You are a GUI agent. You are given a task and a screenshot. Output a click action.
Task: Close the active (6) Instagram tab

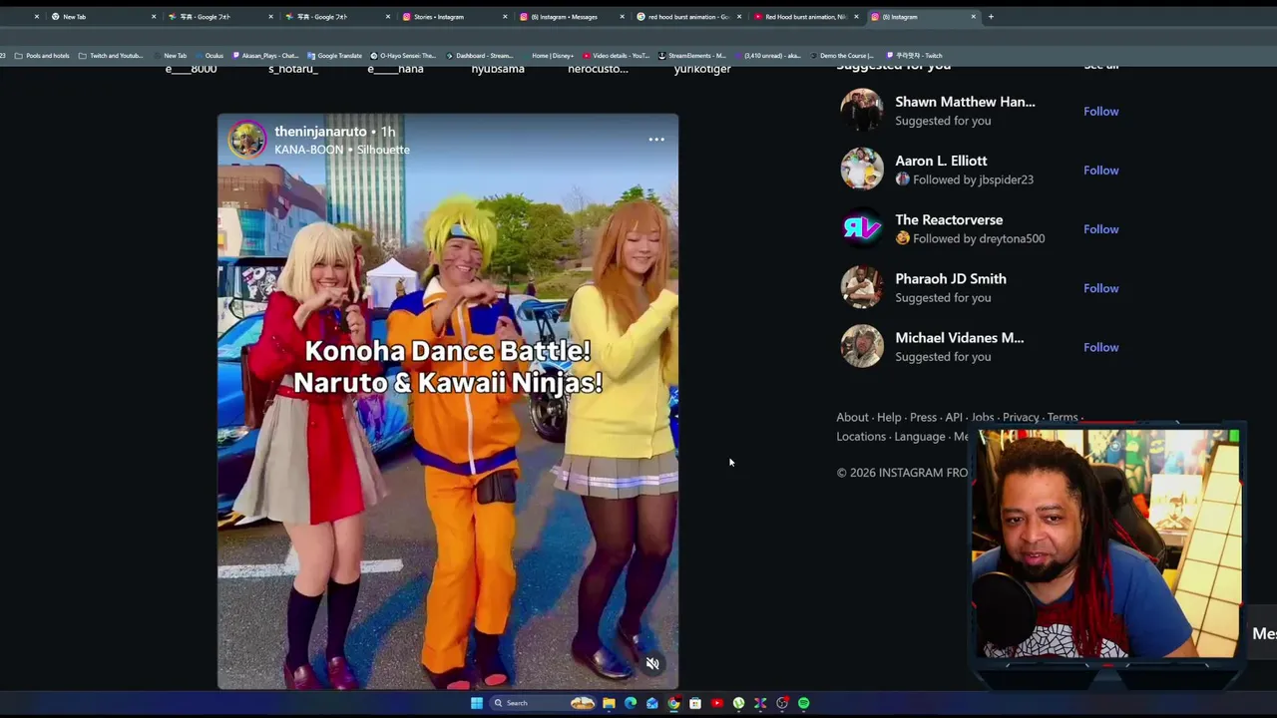(x=974, y=16)
